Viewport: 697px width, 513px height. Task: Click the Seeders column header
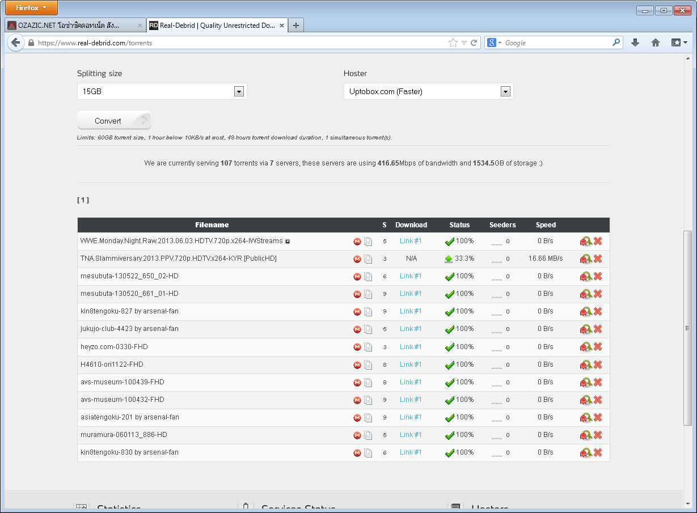(x=502, y=225)
